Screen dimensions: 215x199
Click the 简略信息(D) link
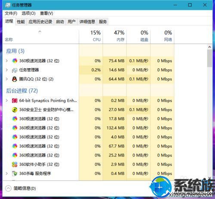click(25, 188)
